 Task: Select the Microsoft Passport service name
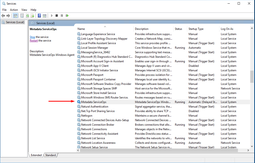92,75
